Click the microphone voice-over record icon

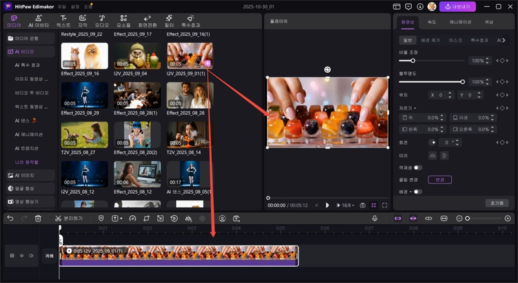[374, 218]
